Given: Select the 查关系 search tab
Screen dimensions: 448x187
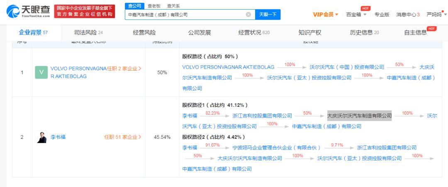Looking at the screenshot, I should (173, 6).
